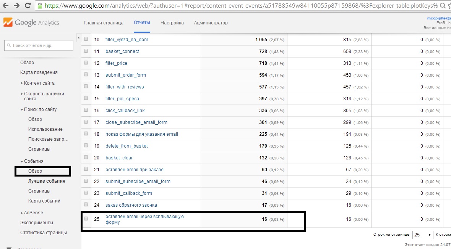Focus the Поиск отчетов и др. search field
The image size is (451, 249).
click(39, 45)
